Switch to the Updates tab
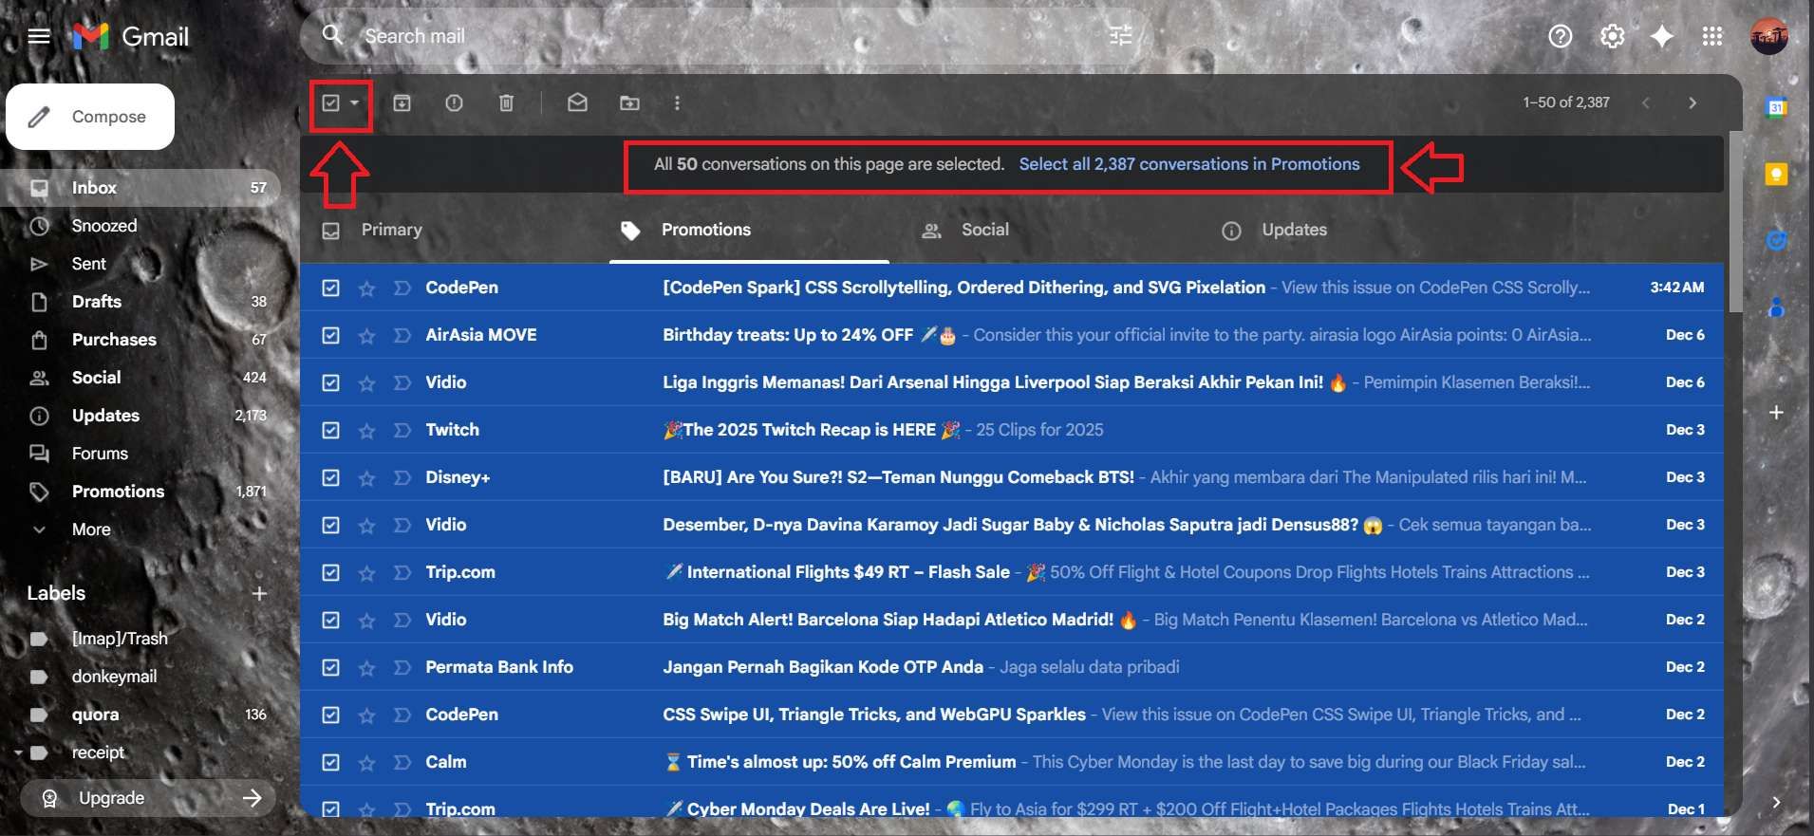The height and width of the screenshot is (836, 1814). tap(1293, 230)
